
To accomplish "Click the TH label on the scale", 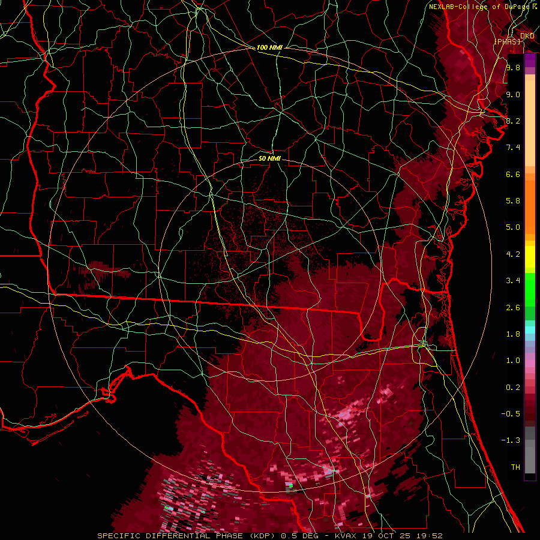I will [515, 467].
